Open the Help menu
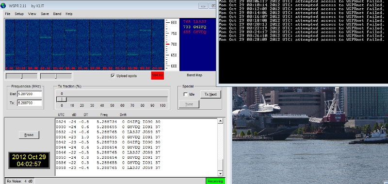 (69, 14)
